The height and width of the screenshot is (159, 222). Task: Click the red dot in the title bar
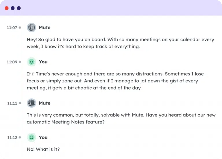(x=7, y=8)
